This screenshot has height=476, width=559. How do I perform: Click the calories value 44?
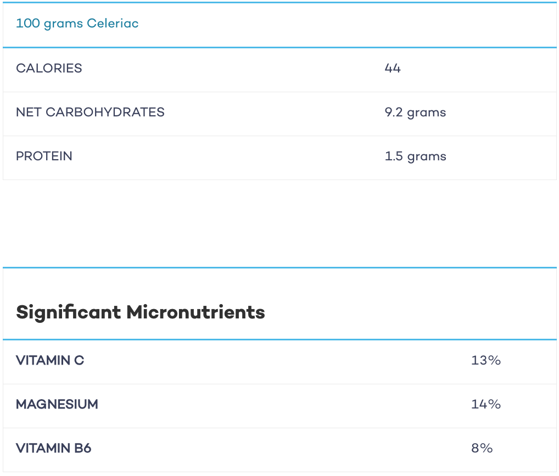tap(393, 68)
